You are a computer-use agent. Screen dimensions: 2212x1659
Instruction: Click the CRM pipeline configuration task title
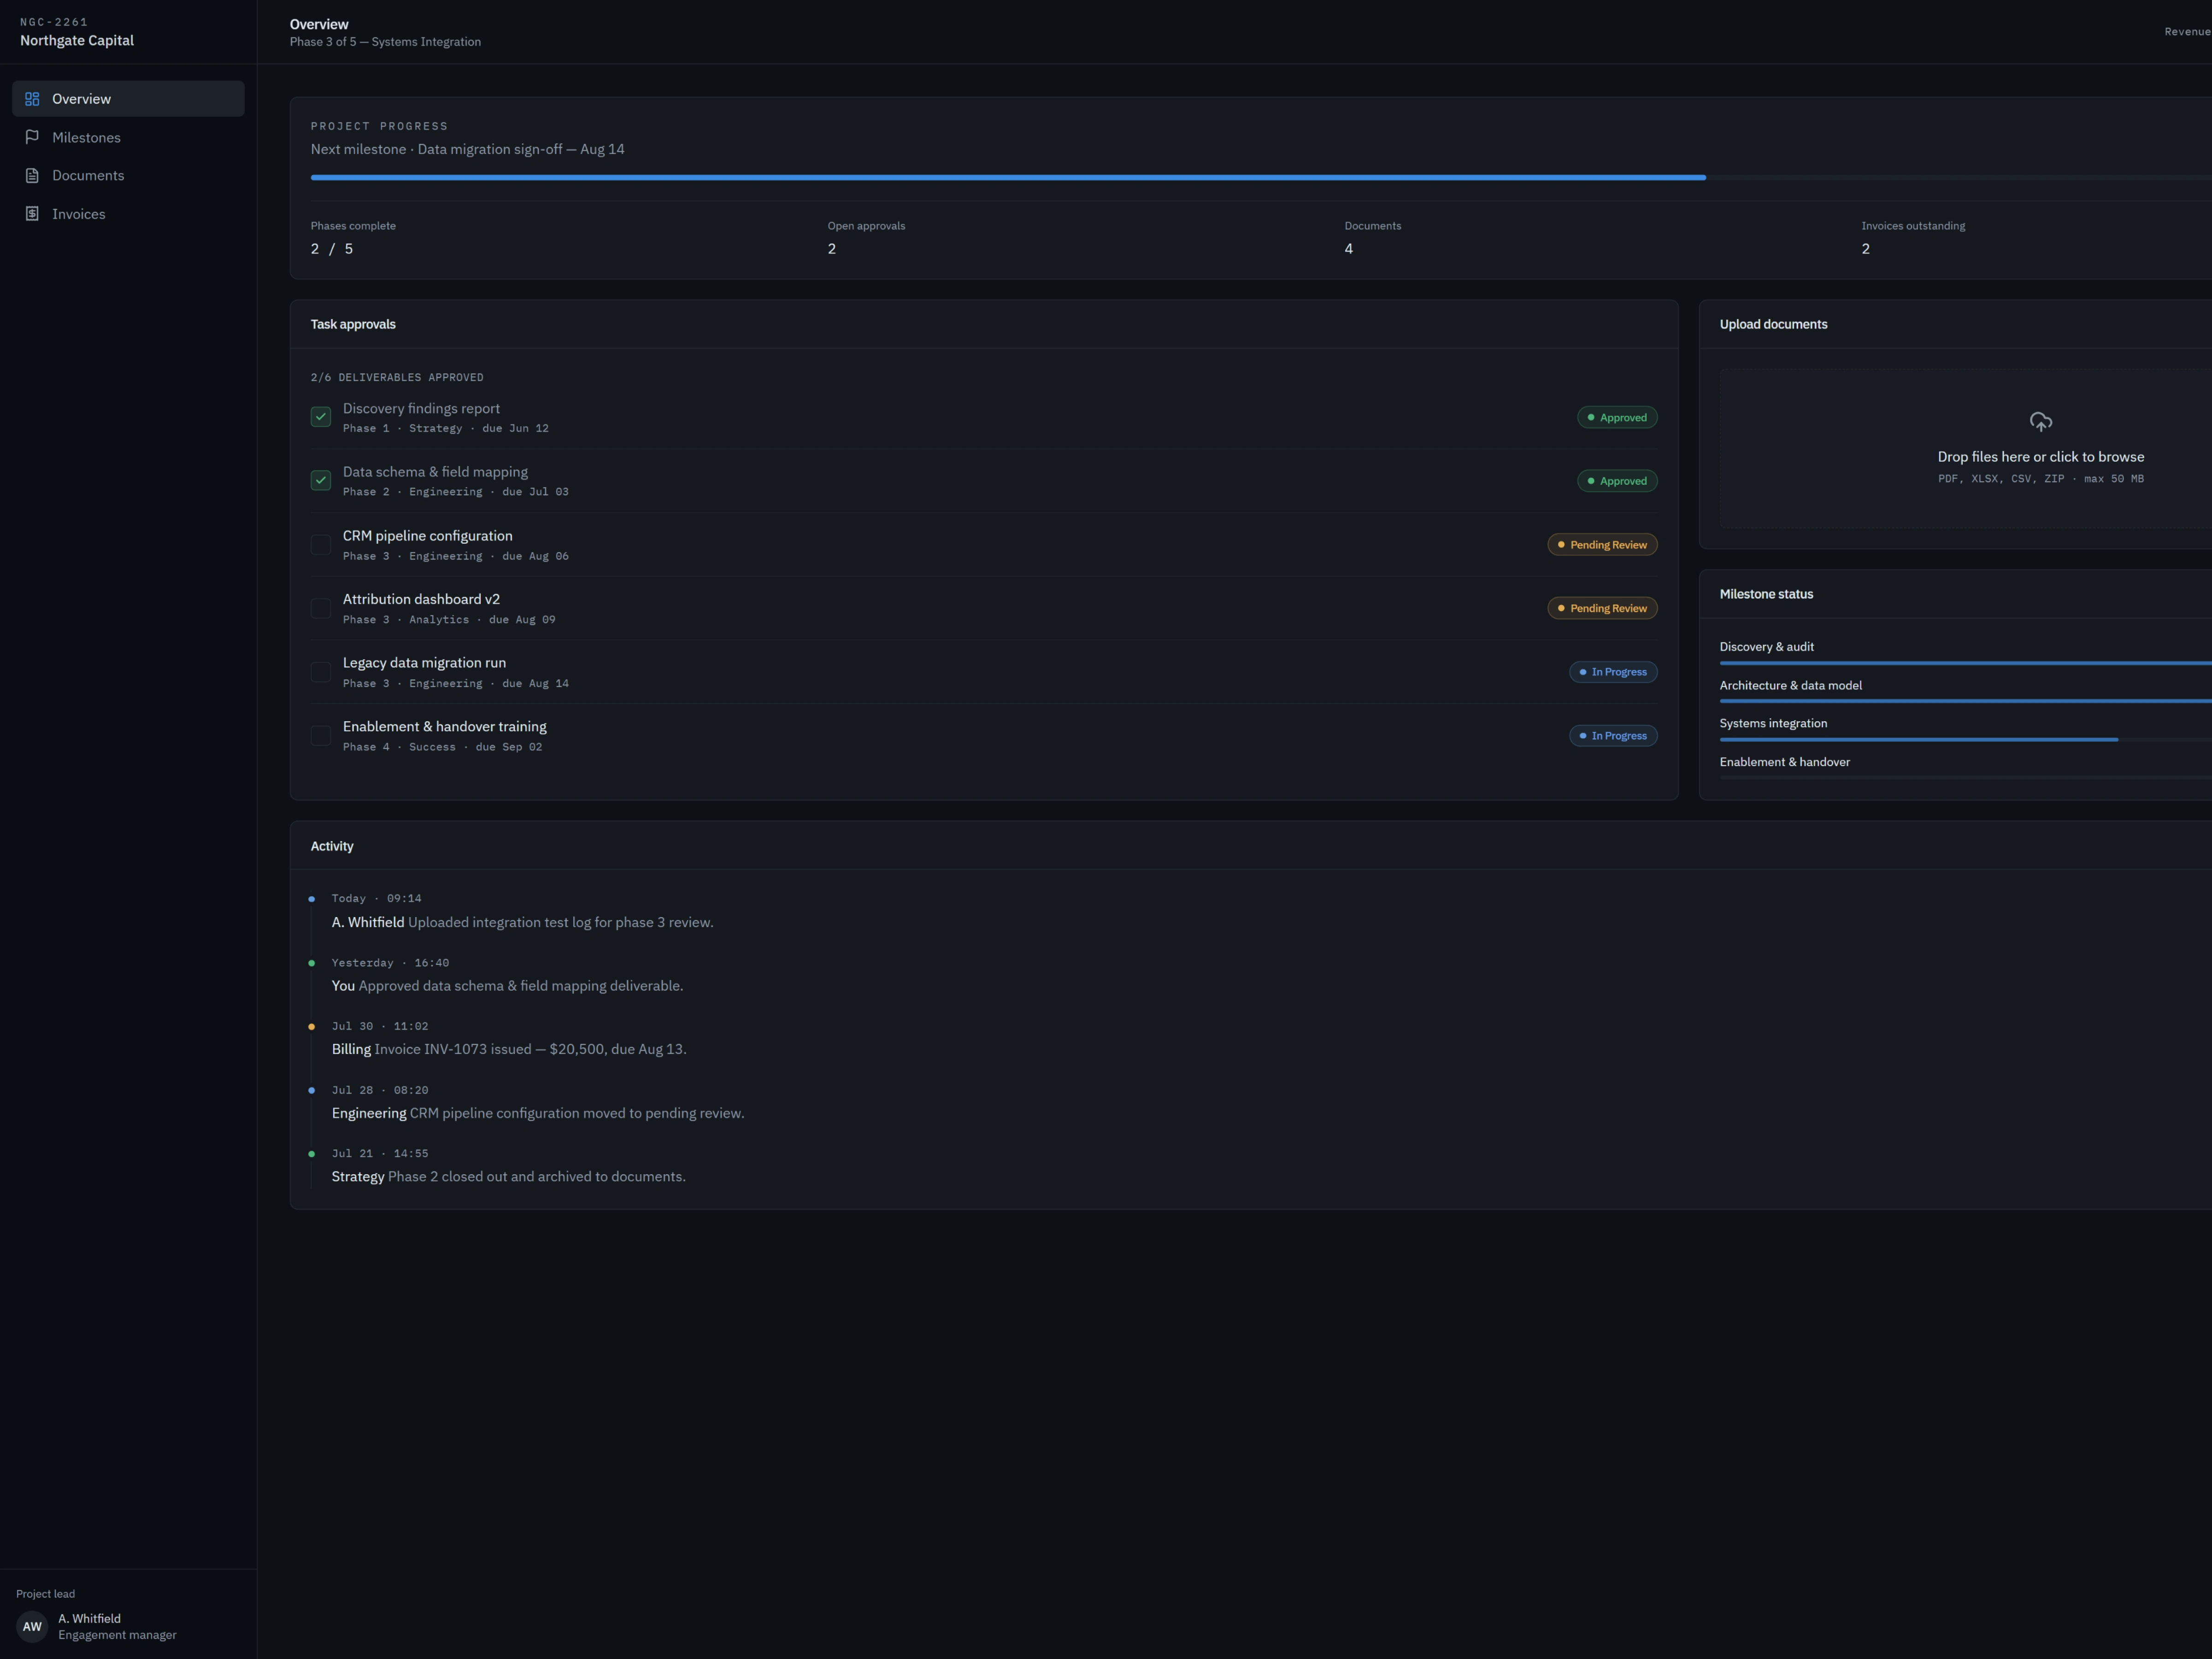click(x=427, y=536)
